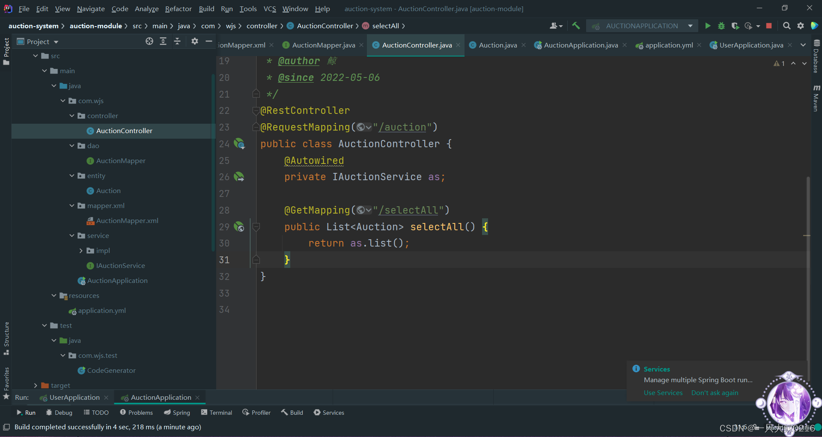Click Don't ask again link
This screenshot has width=822, height=437.
tap(715, 393)
